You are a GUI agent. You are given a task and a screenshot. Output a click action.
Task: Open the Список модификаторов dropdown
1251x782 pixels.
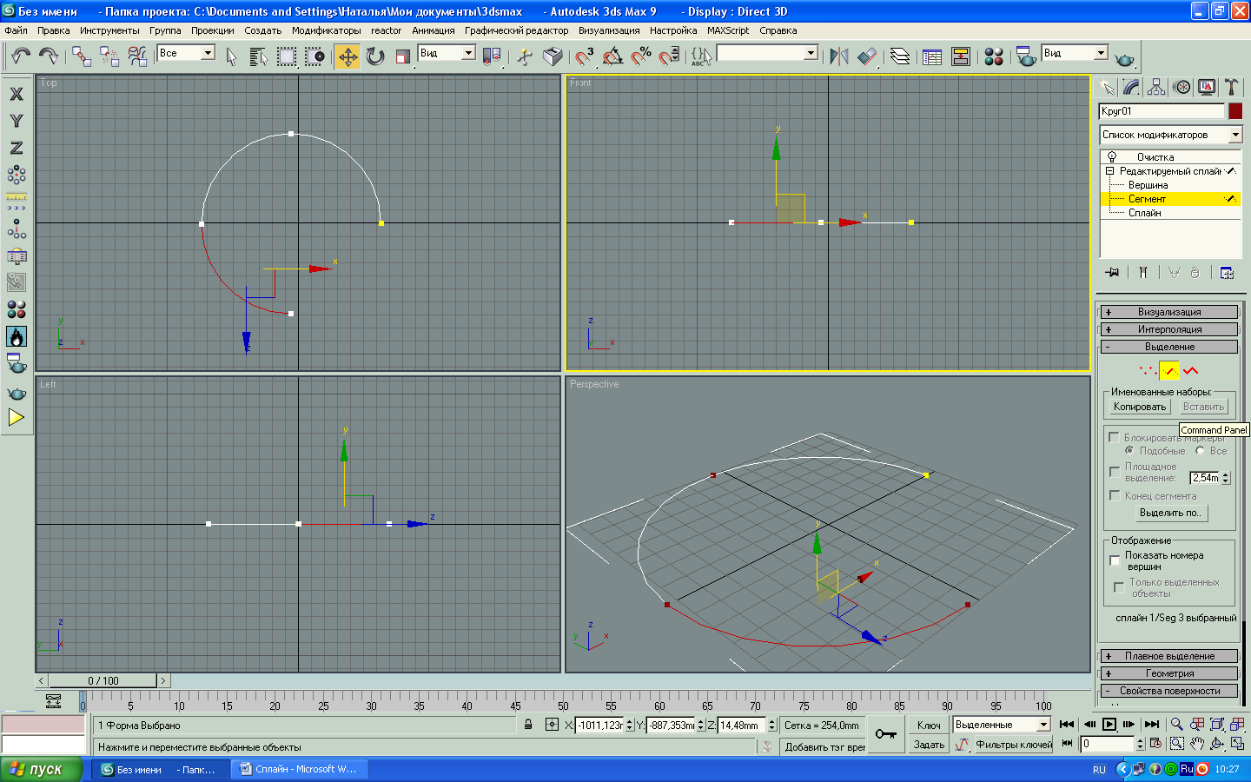tap(1171, 135)
